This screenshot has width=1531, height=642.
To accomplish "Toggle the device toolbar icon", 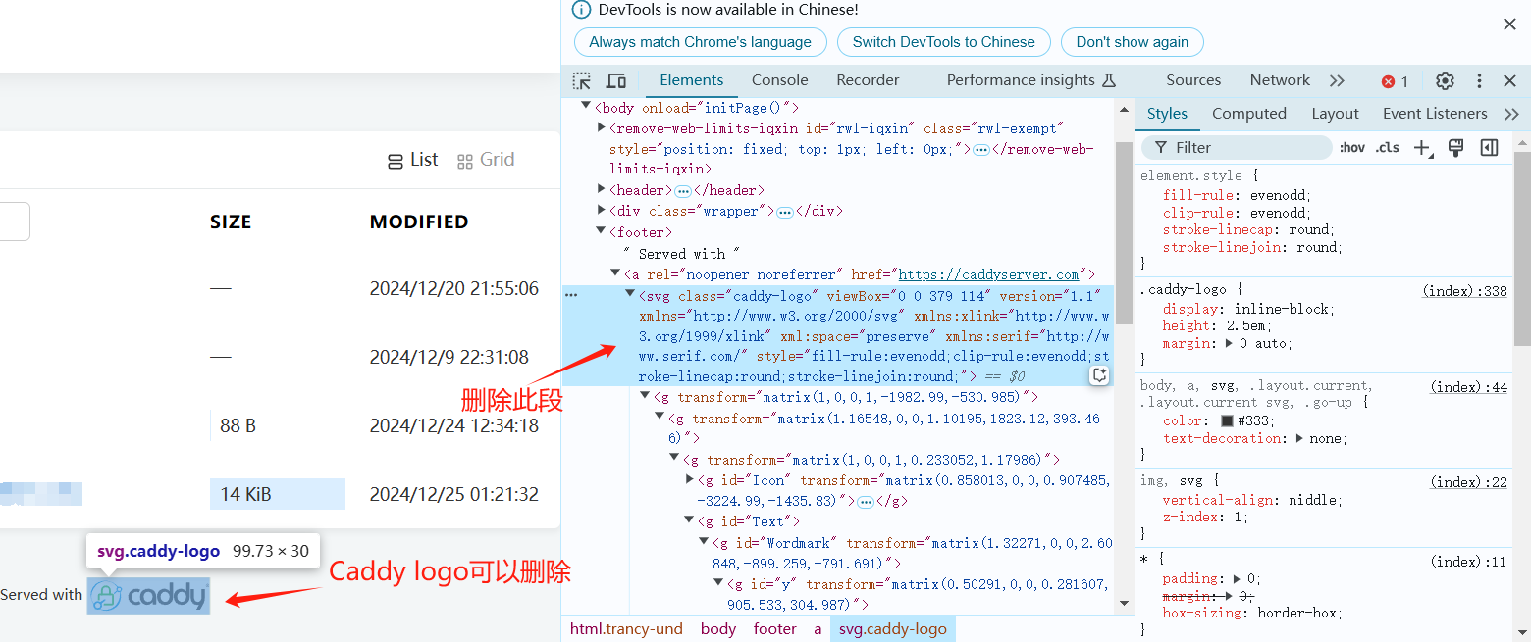I will point(616,81).
